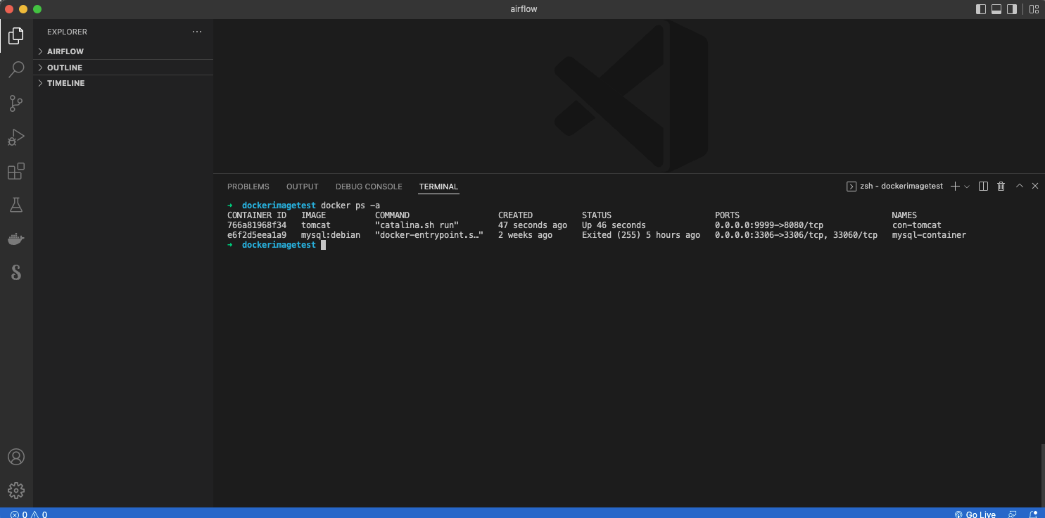Switch to the DEBUG CONSOLE tab
Viewport: 1045px width, 518px height.
(x=369, y=187)
